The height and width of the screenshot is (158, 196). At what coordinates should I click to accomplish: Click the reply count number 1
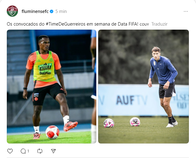point(28,151)
